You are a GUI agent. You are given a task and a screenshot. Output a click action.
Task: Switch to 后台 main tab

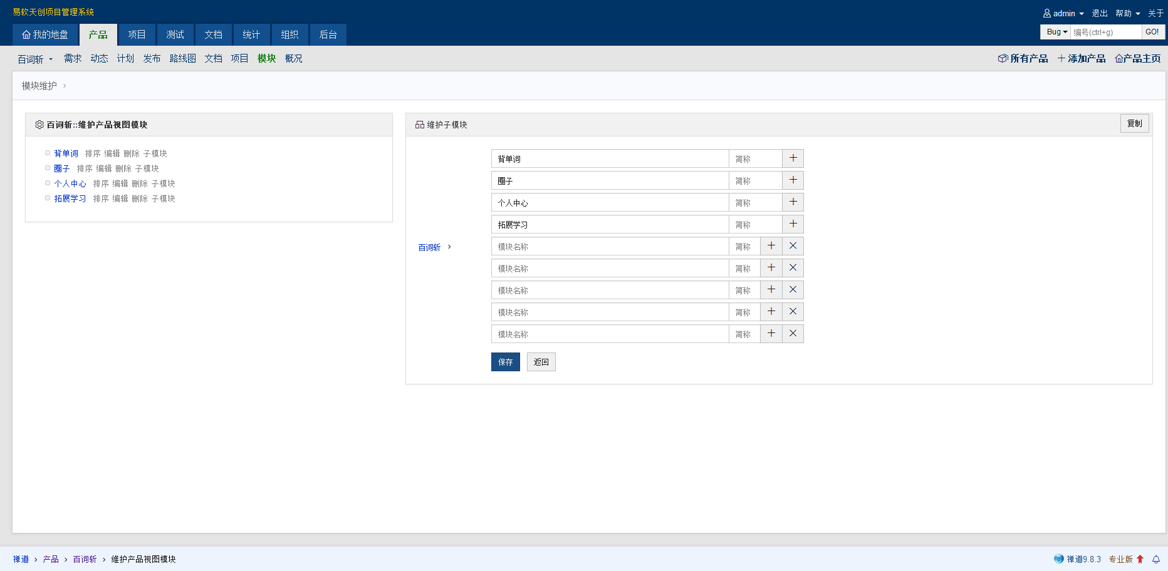pos(328,34)
